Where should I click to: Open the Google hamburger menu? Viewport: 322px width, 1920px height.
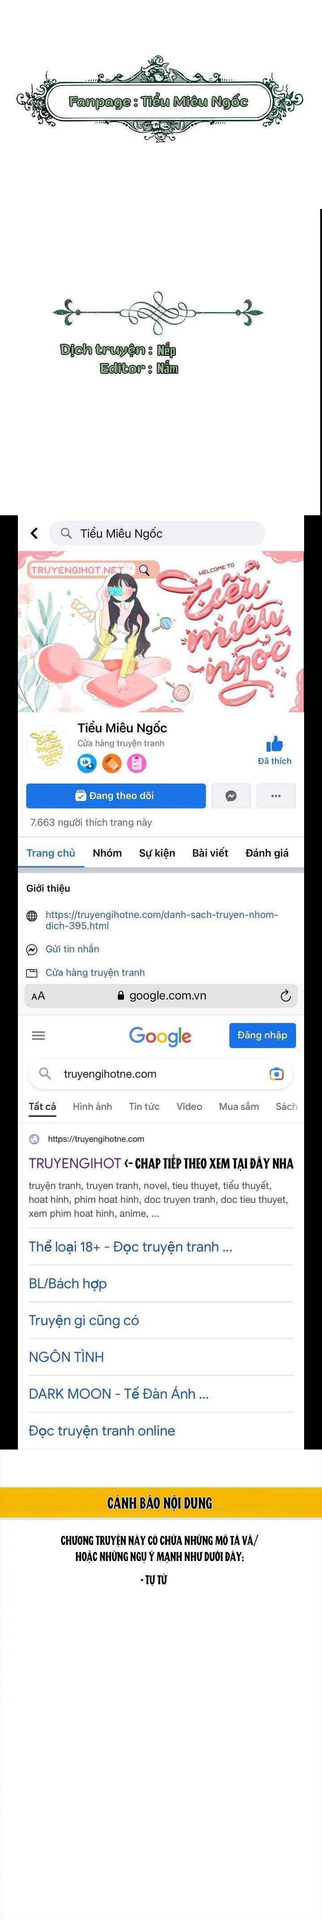coord(39,1035)
